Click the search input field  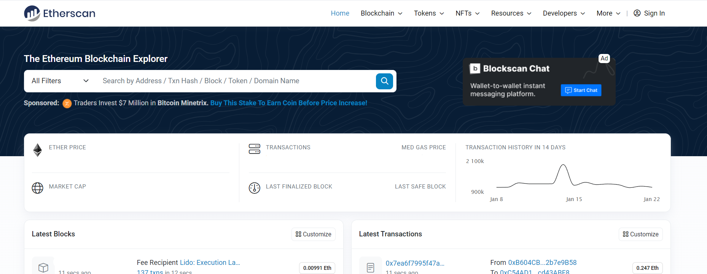[x=237, y=81]
